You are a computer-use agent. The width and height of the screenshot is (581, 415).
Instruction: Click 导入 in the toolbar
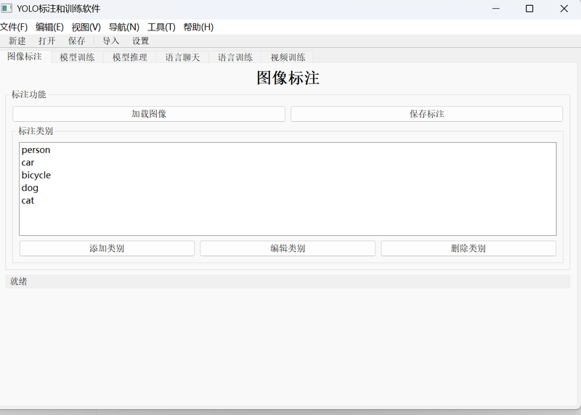[111, 41]
